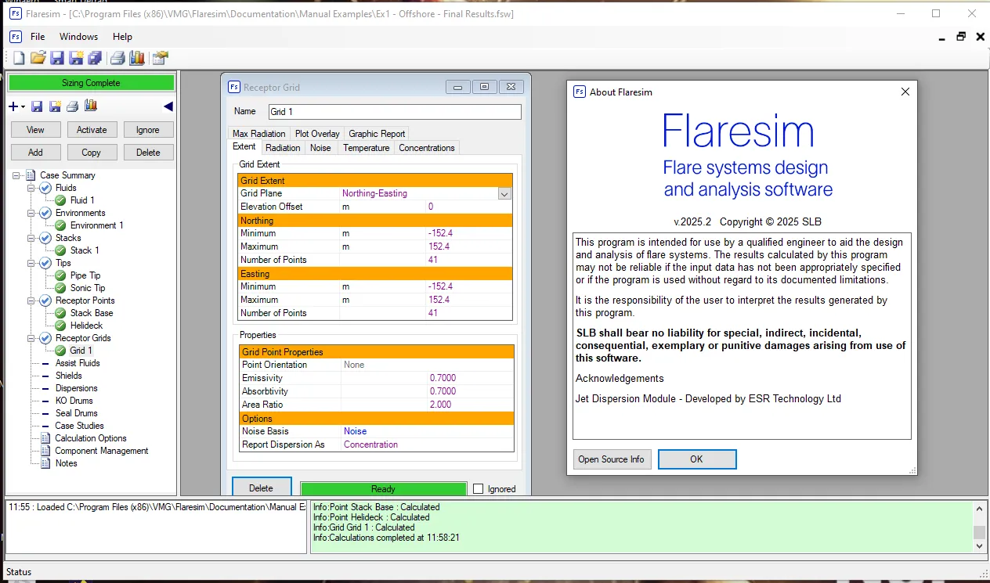The image size is (990, 583).
Task: Click the message log vertical scrollbar
Action: [x=979, y=527]
